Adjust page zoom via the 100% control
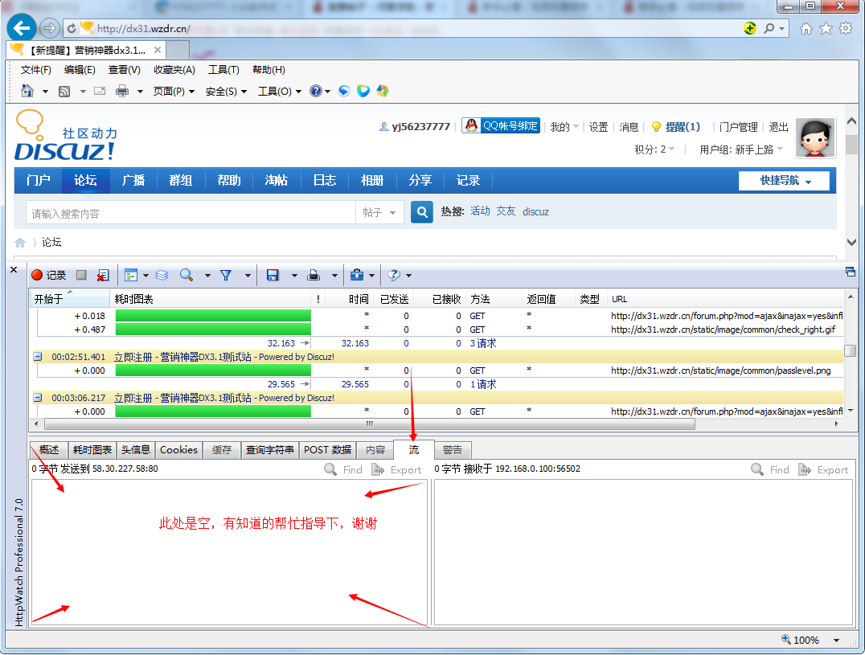This screenshot has height=655, width=865. pos(806,640)
